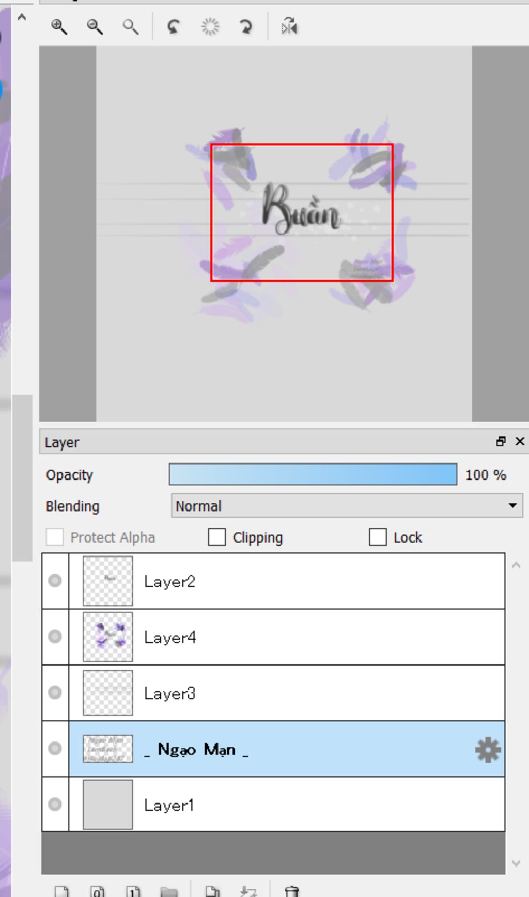Click the Protect Alpha checkbox
This screenshot has width=529, height=897.
(x=55, y=537)
